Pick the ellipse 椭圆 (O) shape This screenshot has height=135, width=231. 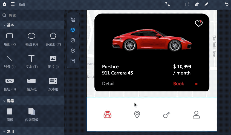point(31,39)
